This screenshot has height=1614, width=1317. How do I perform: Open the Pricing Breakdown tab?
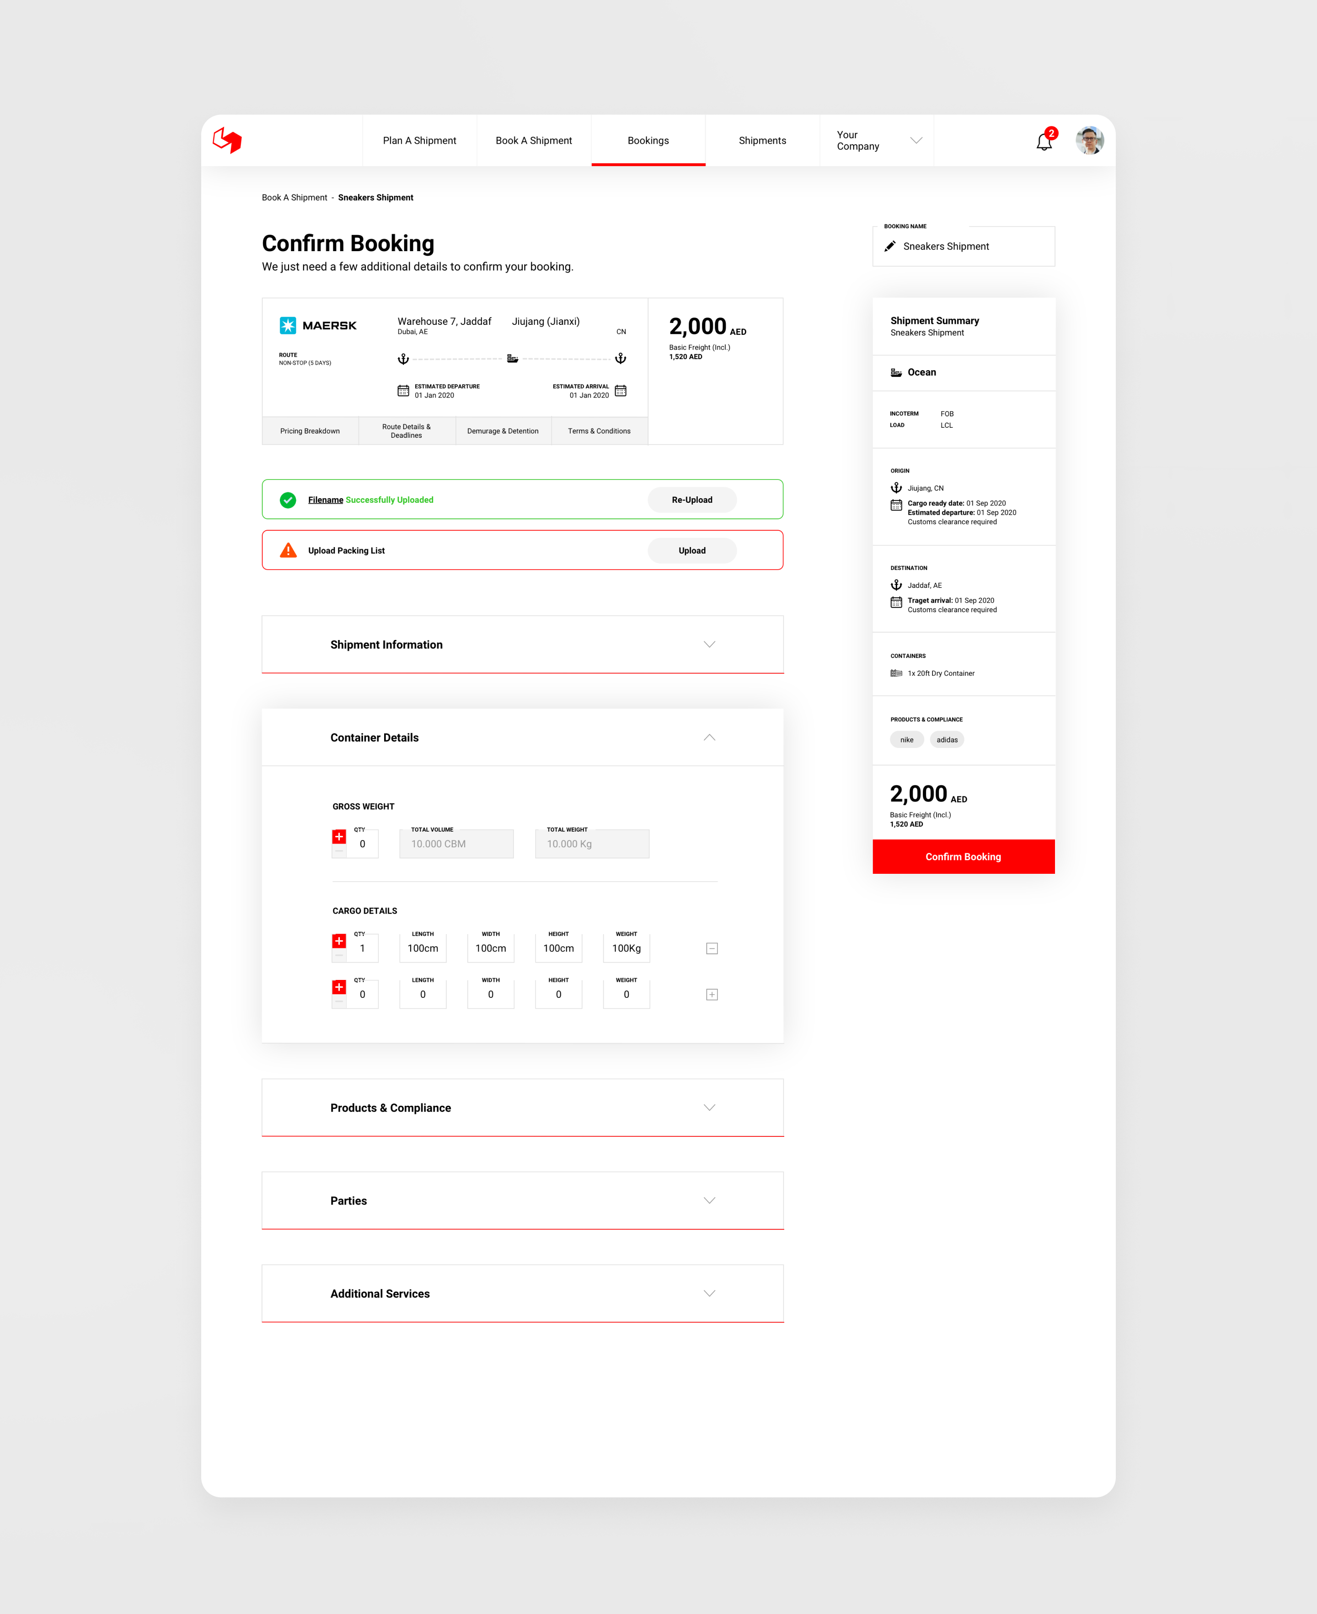point(310,431)
